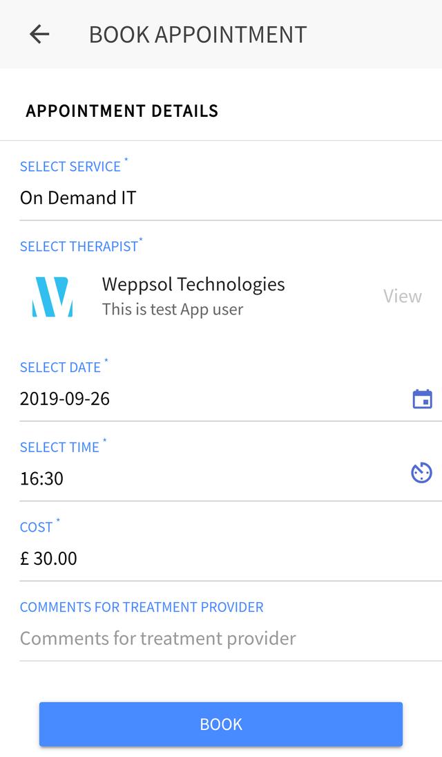Open the Select Service field showing On Demand IT
442x757 pixels.
coord(231,198)
